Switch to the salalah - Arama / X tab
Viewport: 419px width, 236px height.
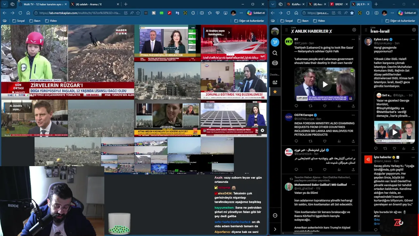coord(95,4)
